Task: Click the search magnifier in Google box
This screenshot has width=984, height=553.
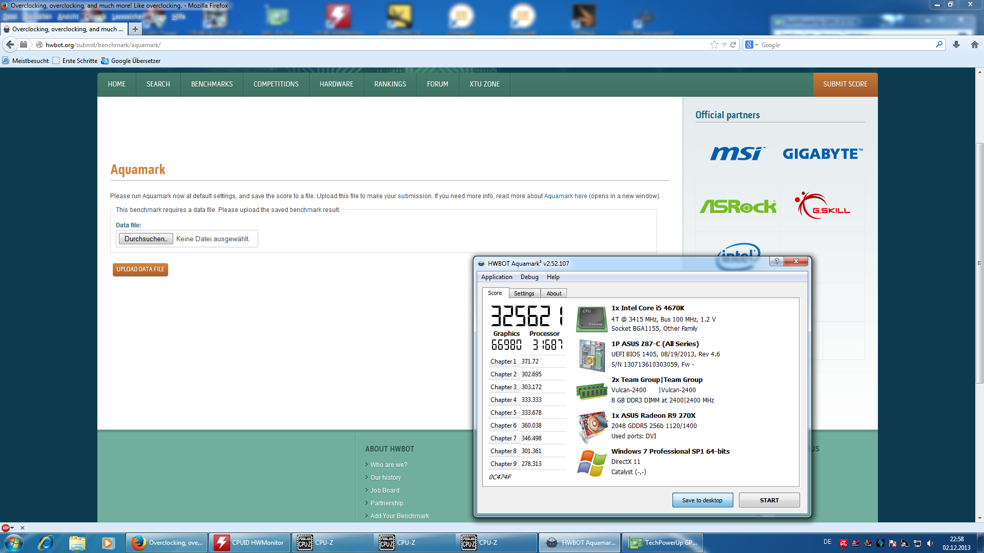Action: [x=939, y=45]
